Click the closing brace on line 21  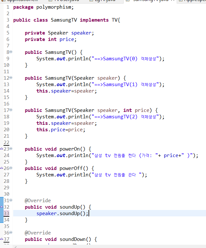tap(26, 136)
